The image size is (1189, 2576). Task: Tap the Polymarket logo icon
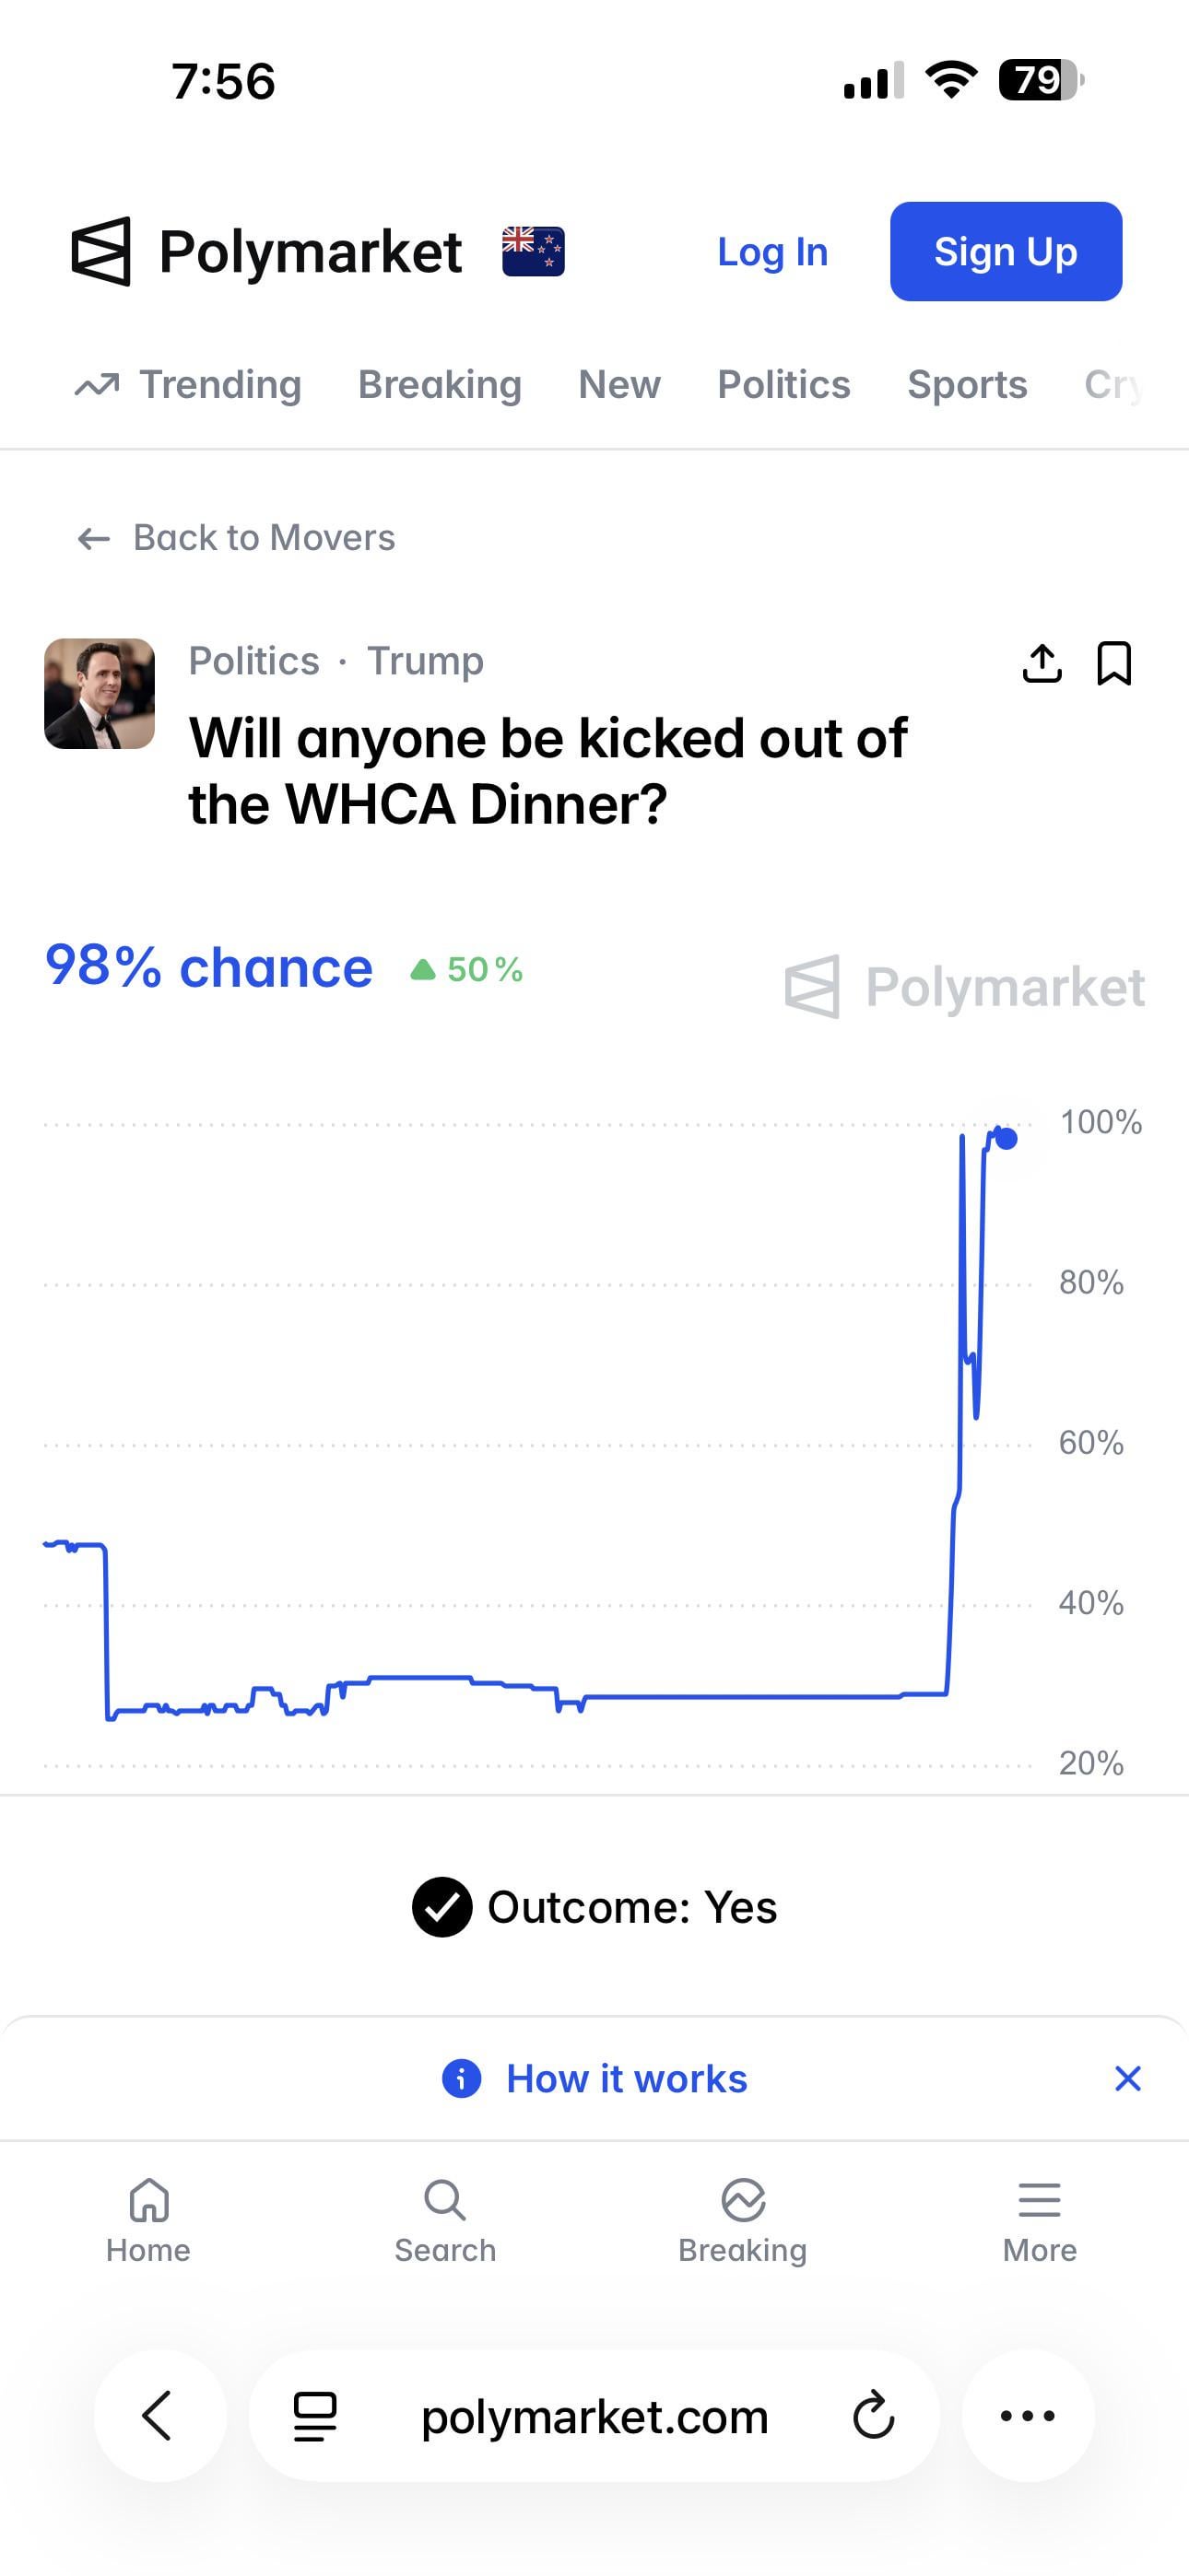tap(101, 251)
